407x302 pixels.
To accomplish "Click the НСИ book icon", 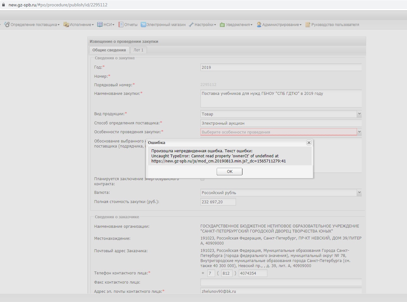I will [100, 25].
